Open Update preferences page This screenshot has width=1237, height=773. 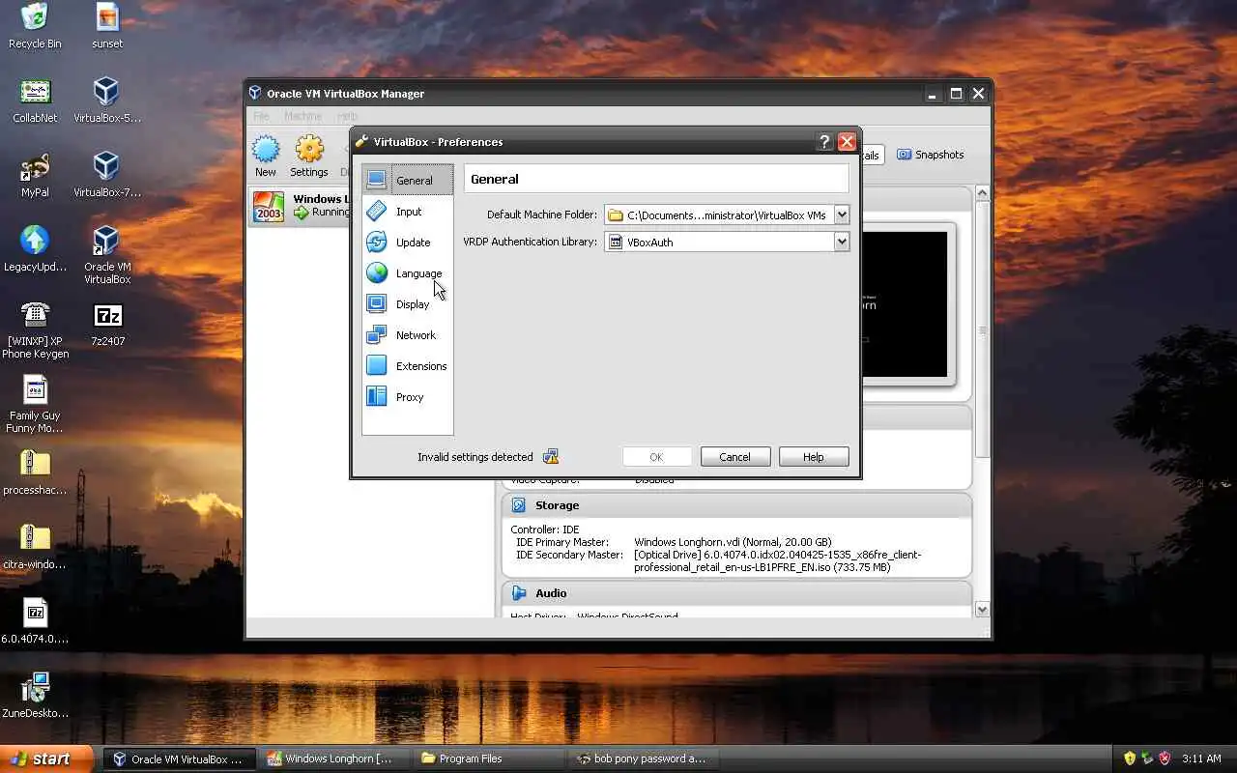[x=408, y=242]
